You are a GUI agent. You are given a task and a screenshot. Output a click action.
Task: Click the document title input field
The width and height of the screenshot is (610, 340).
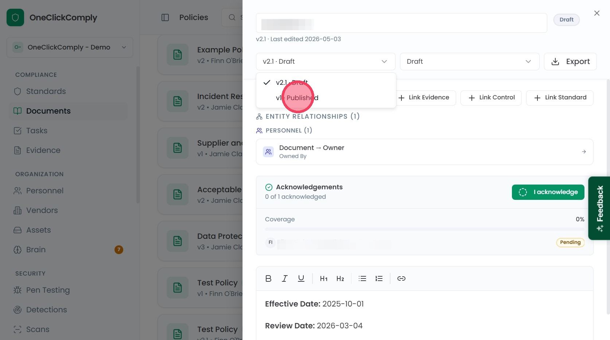[401, 23]
